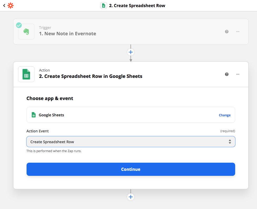This screenshot has height=209, width=257.
Task: Open the Action Event dropdown
Action: tap(131, 142)
